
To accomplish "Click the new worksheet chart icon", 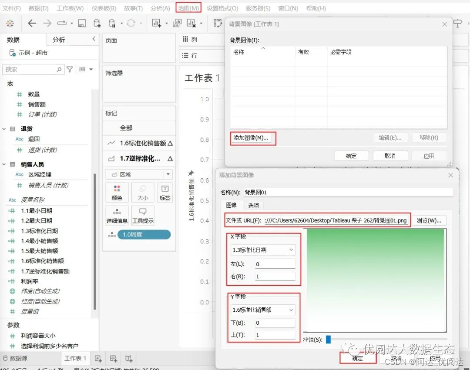I will 157,23.
